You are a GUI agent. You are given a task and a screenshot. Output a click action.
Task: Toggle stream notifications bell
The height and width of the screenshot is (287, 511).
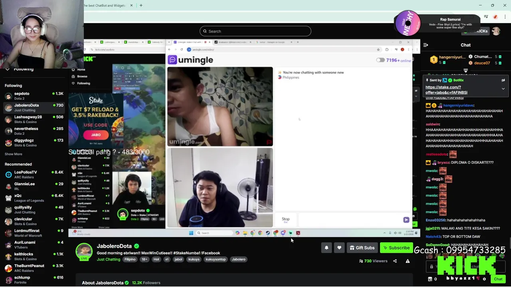pyautogui.click(x=327, y=248)
